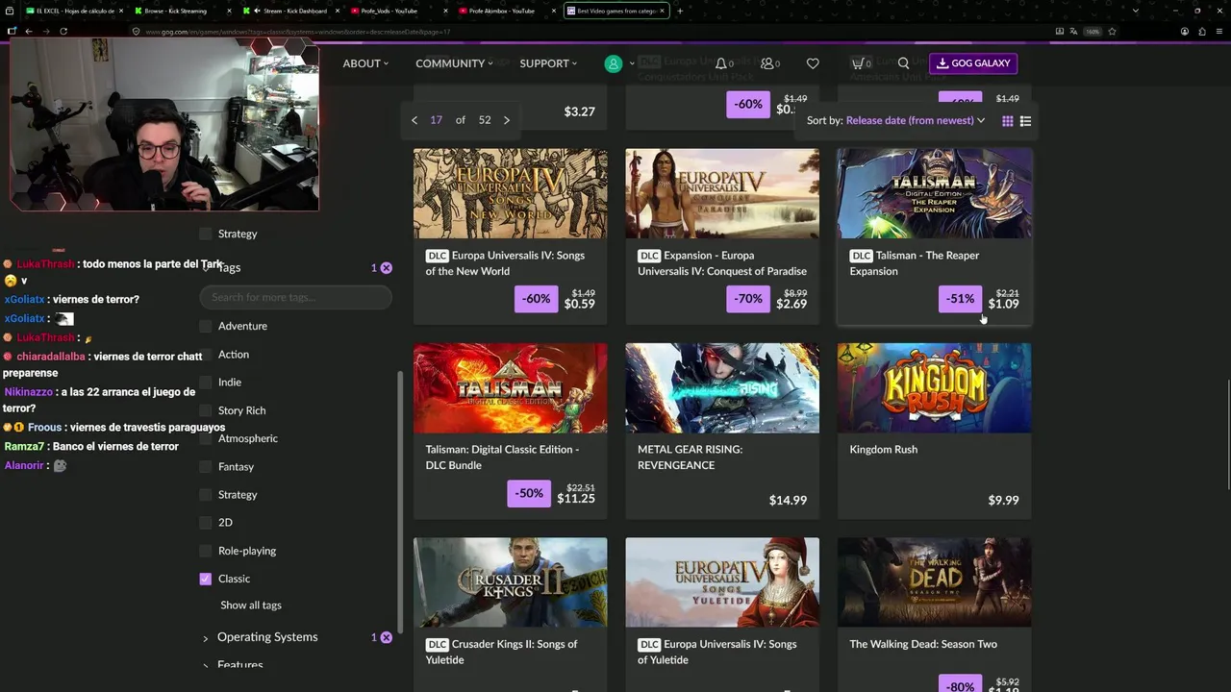Click the filter sidebar scrollbar
1231x692 pixels.
click(400, 500)
